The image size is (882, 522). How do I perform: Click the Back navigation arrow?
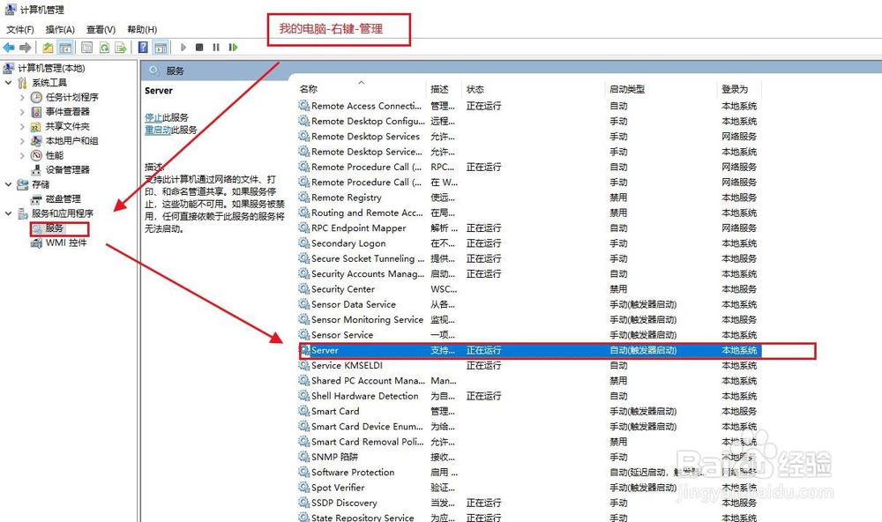tap(8, 47)
